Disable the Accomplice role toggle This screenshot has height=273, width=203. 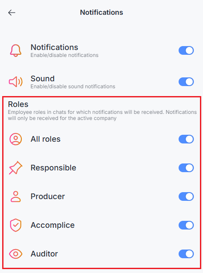point(186,225)
